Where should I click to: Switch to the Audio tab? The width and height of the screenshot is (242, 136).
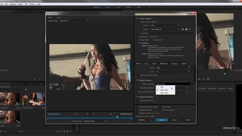(x=154, y=64)
